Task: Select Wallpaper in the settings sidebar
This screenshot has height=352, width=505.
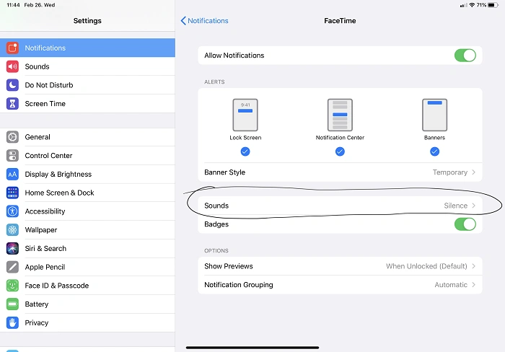Action: 41,230
